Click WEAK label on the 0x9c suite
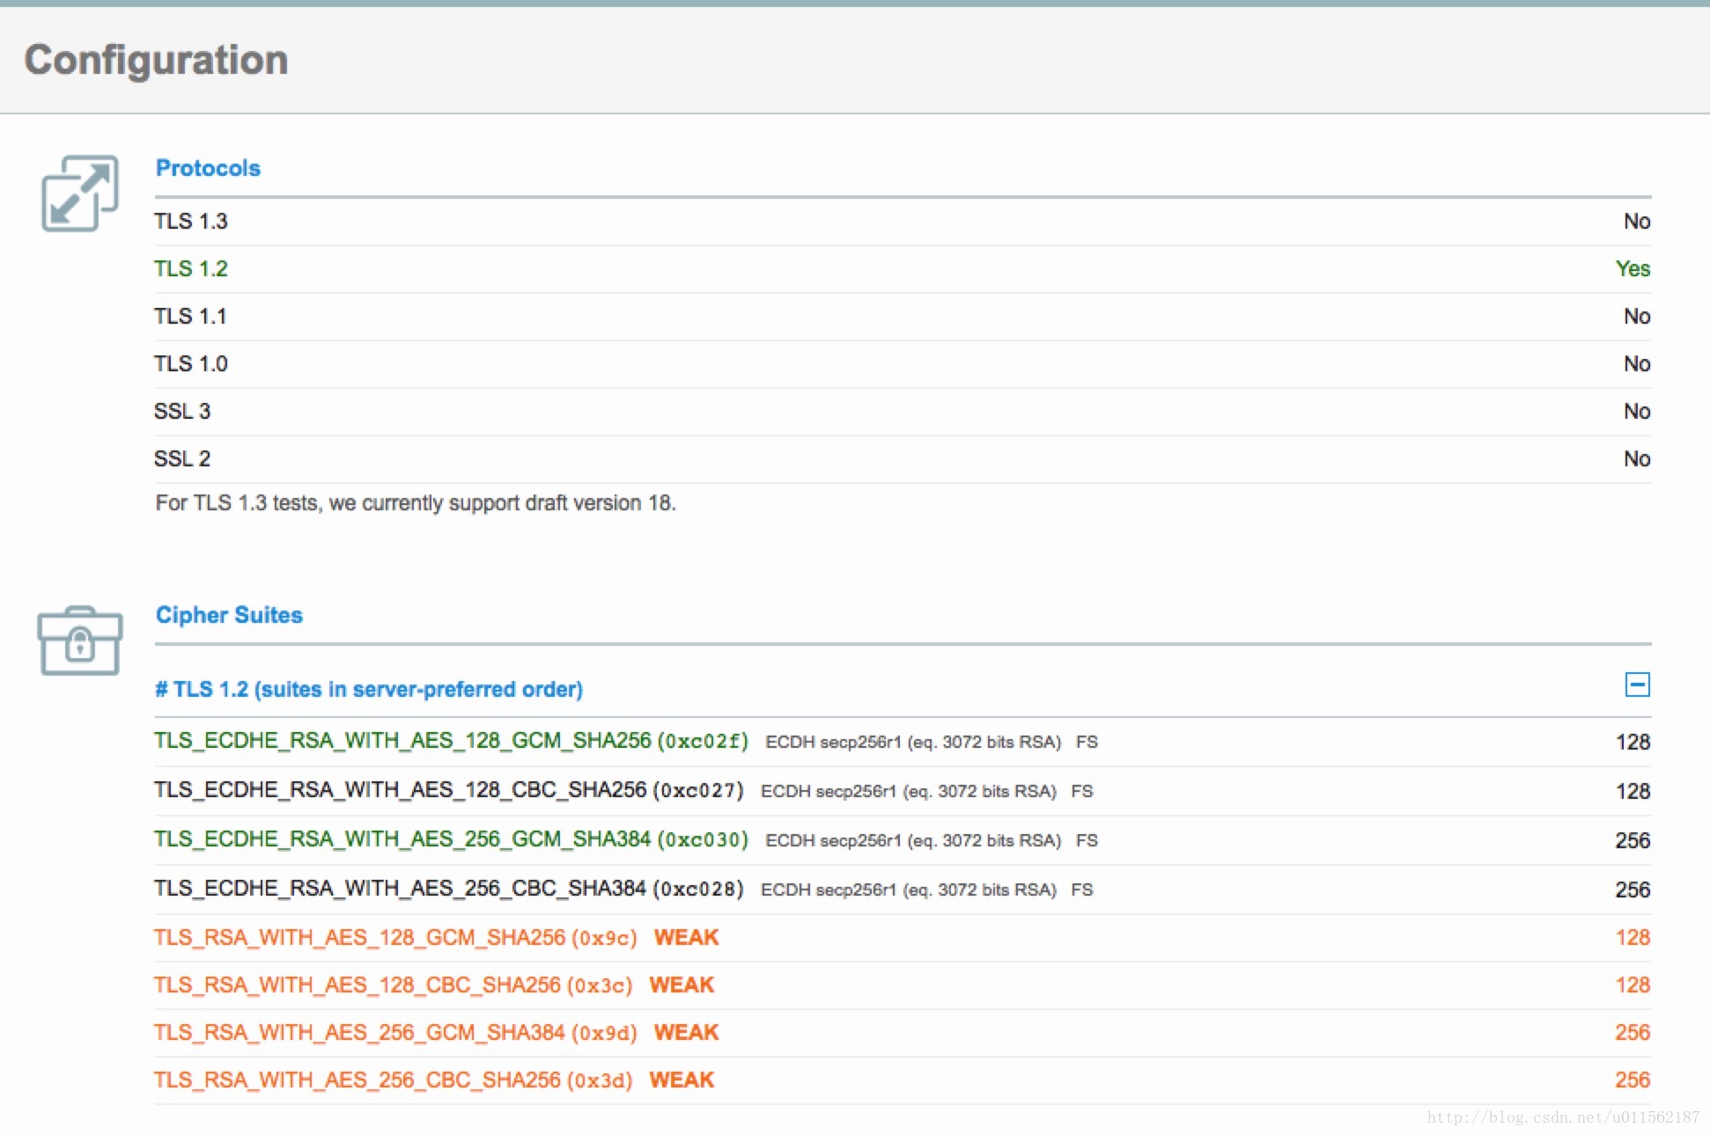Viewport: 1710px width, 1135px height. pos(686,937)
